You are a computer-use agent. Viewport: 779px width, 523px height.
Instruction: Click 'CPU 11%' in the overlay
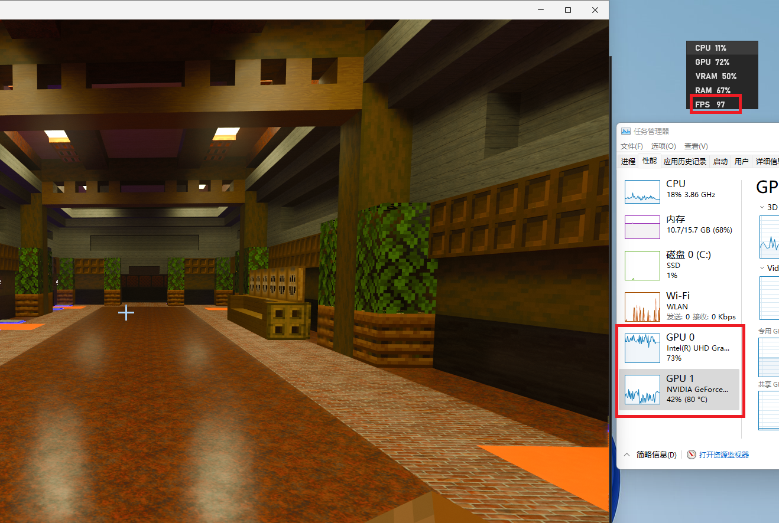coord(710,48)
